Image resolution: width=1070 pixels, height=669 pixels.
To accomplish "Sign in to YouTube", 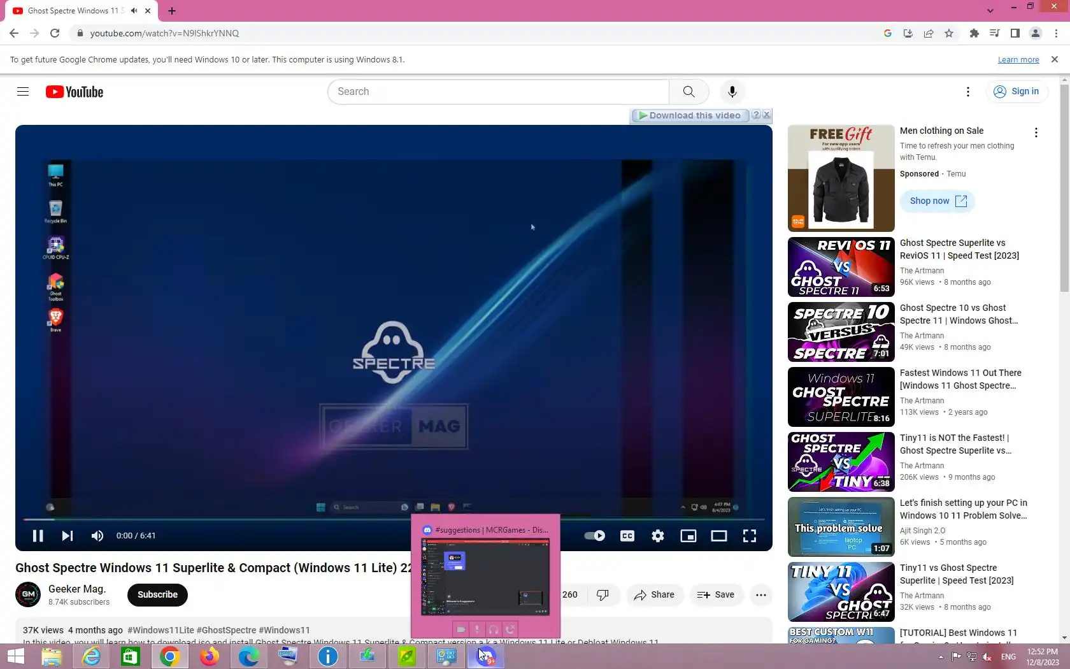I will coord(1016,92).
